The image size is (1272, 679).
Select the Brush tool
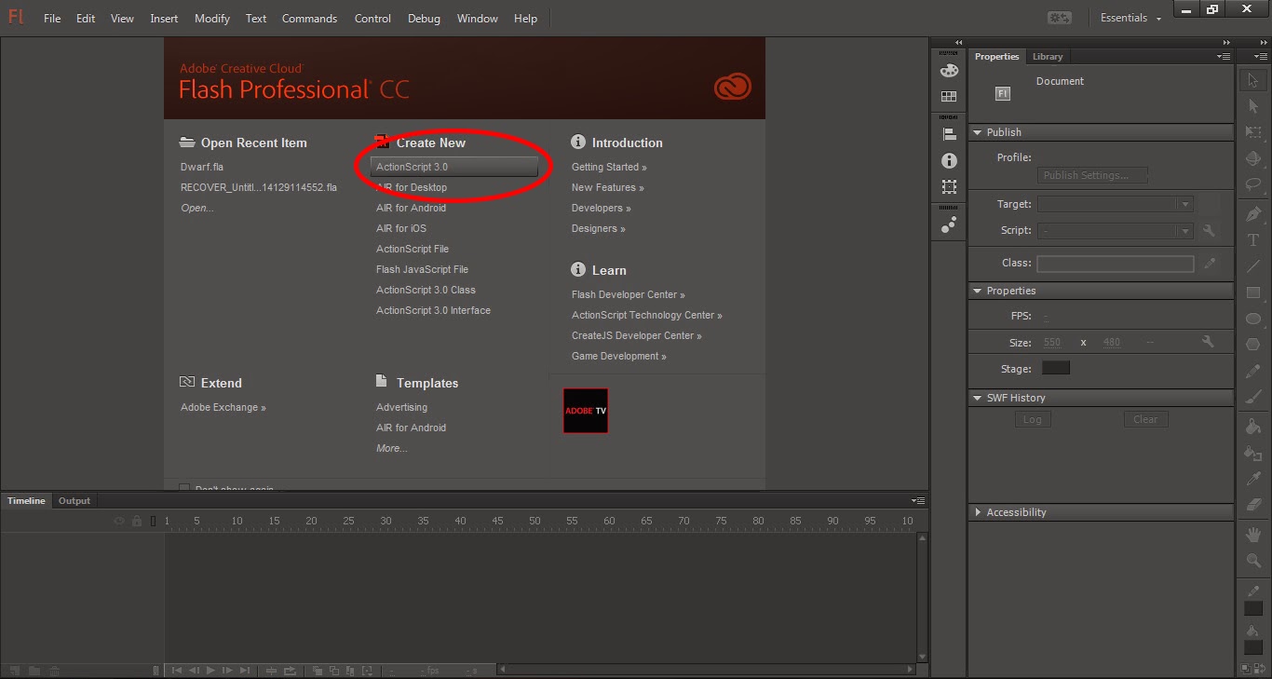click(x=1253, y=397)
